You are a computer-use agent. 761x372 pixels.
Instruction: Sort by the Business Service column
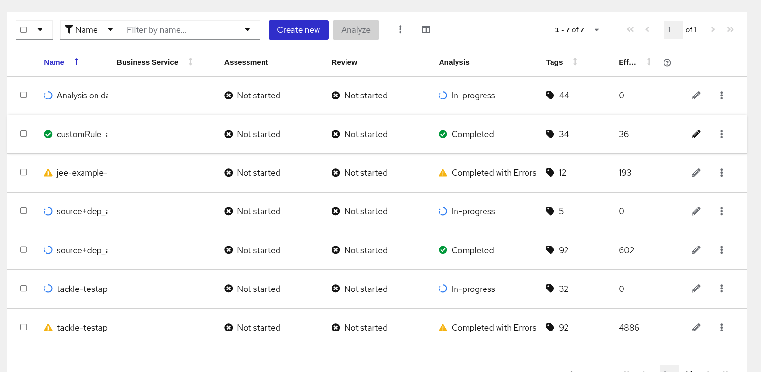[148, 62]
